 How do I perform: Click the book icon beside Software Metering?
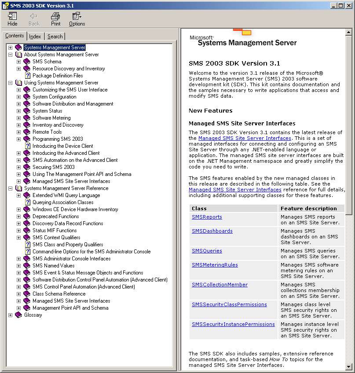point(27,118)
